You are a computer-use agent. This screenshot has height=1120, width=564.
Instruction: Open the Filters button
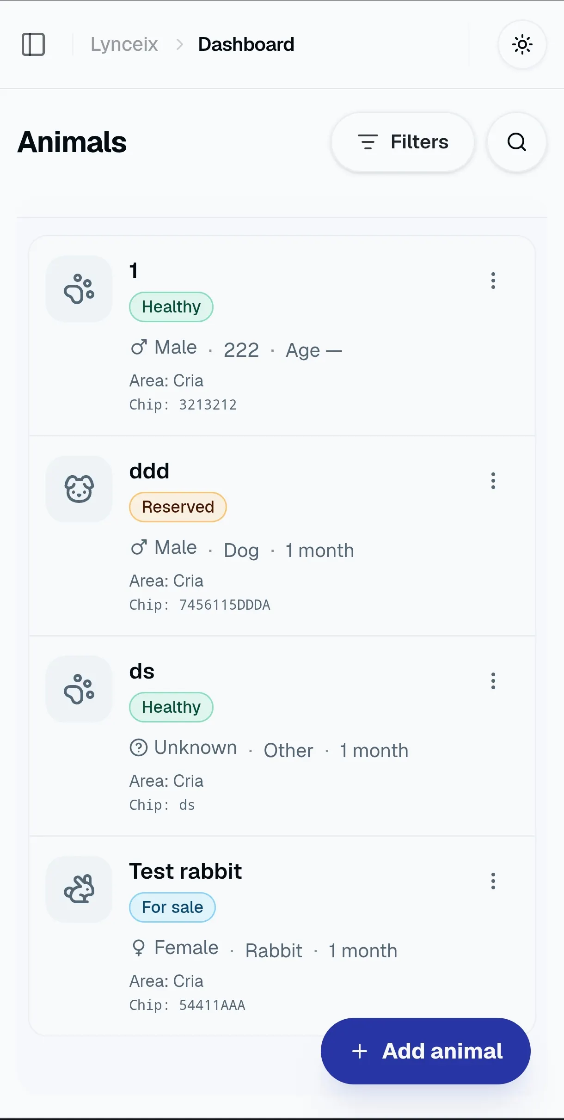coord(403,142)
